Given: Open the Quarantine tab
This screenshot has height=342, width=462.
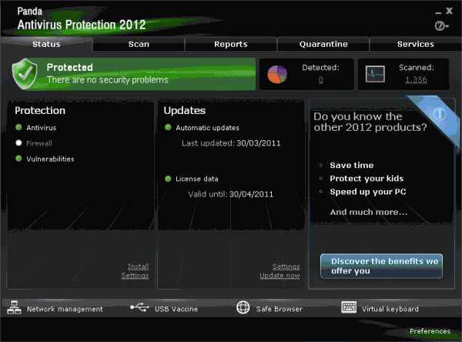Looking at the screenshot, I should (x=323, y=44).
